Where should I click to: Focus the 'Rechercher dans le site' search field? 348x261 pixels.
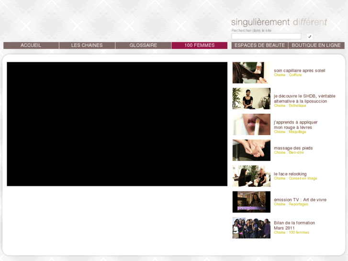(266, 36)
